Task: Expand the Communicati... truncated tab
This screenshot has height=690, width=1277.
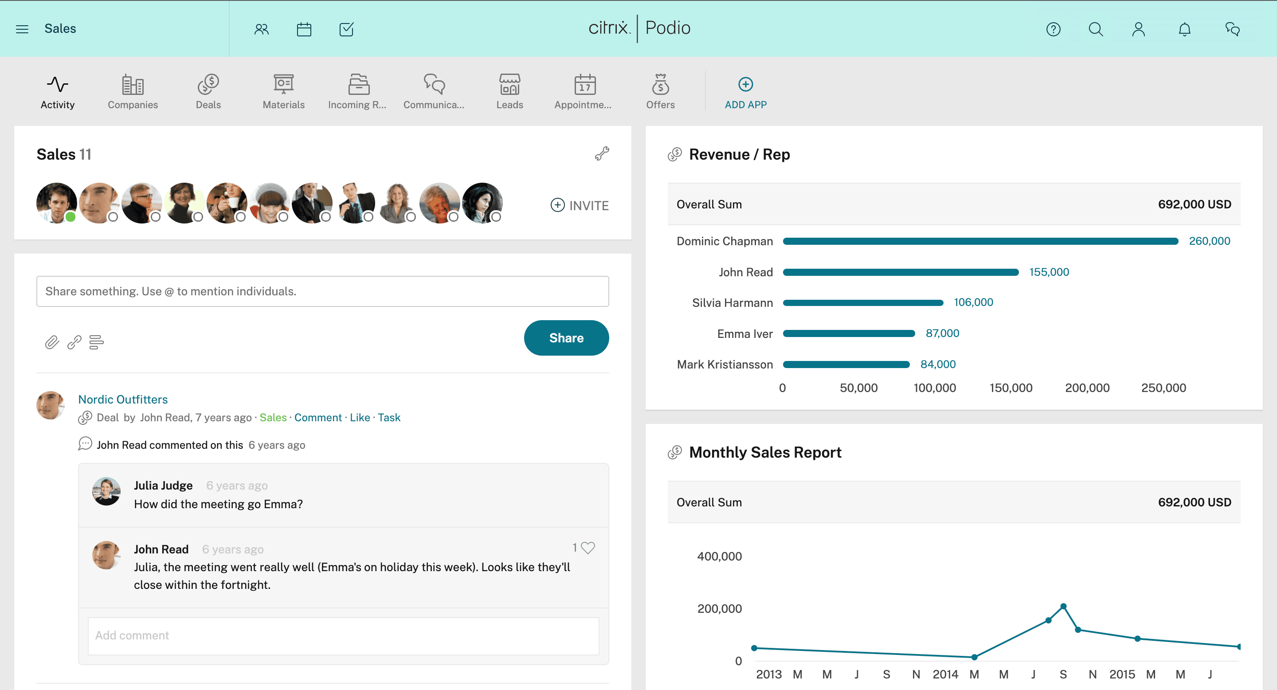Action: (x=434, y=91)
